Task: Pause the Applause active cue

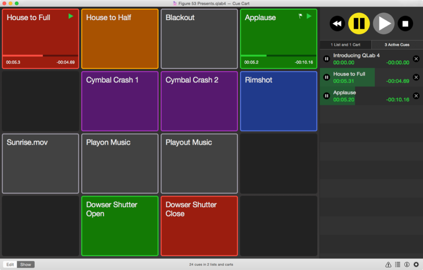Action: pyautogui.click(x=327, y=96)
